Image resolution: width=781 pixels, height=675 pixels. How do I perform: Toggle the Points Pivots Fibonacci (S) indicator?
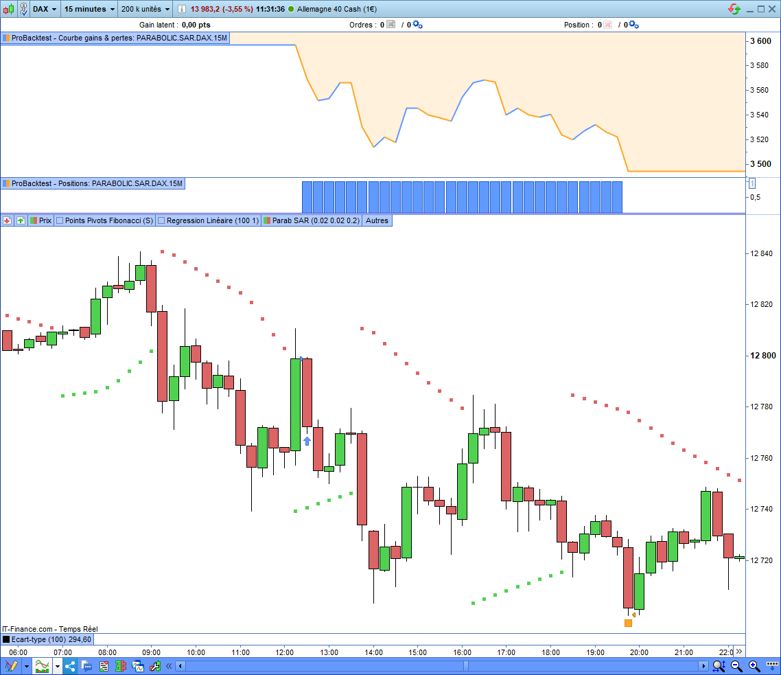(104, 220)
